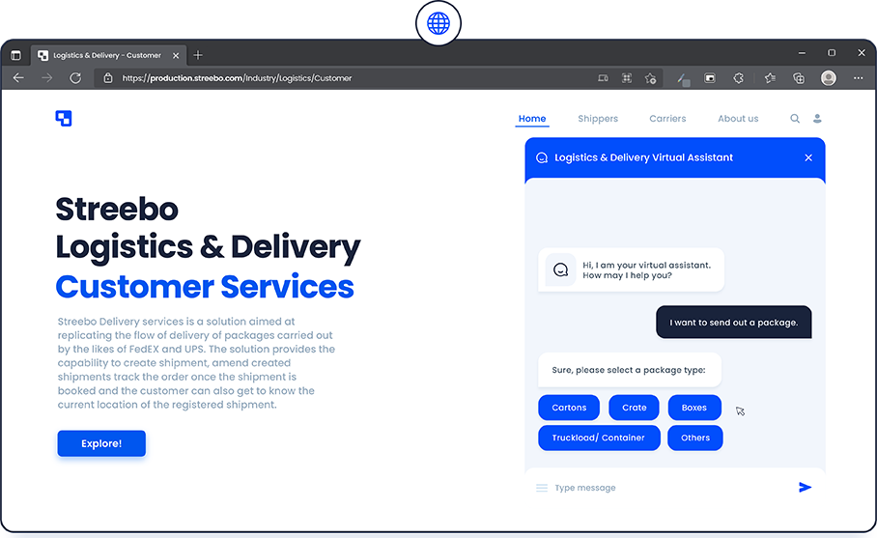Click the 'Sure, please select a package type:' message
The image size is (877, 538).
point(629,370)
